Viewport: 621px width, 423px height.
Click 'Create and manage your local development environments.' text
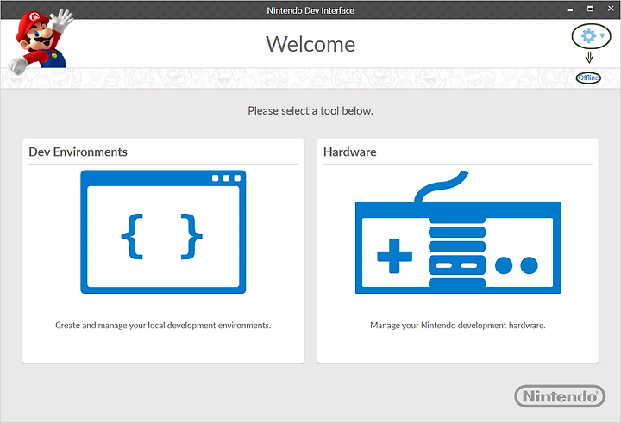(163, 326)
